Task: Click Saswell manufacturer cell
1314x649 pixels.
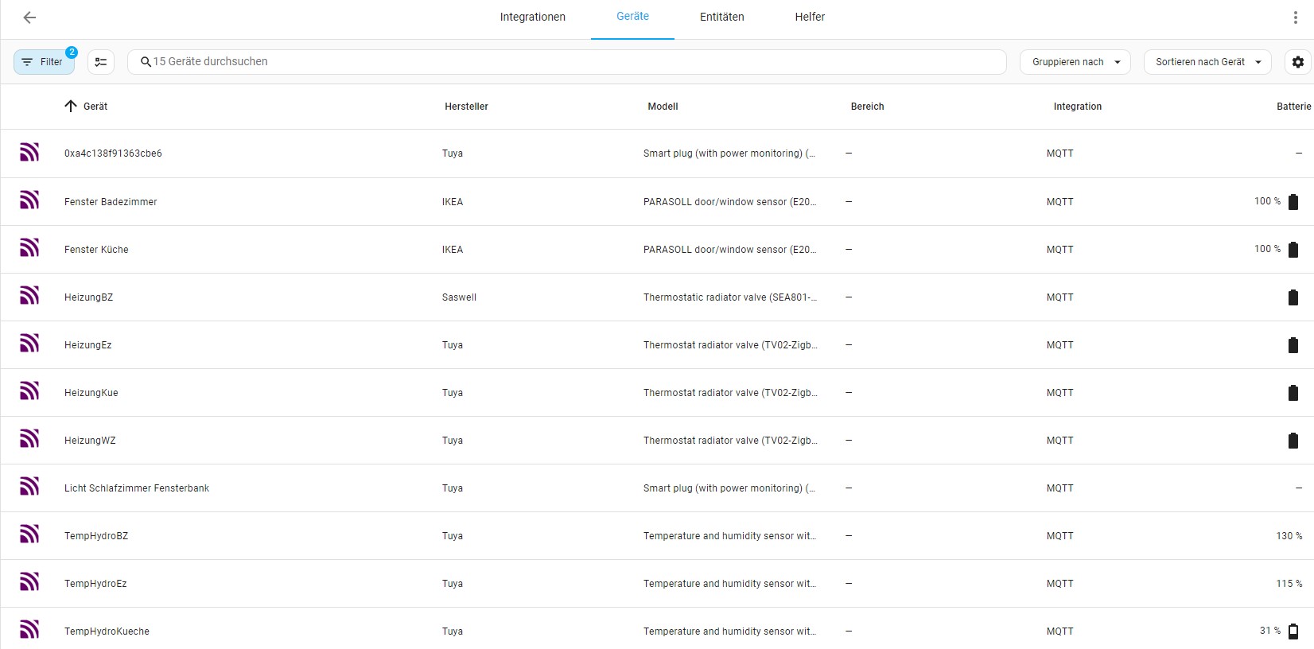Action: point(459,297)
